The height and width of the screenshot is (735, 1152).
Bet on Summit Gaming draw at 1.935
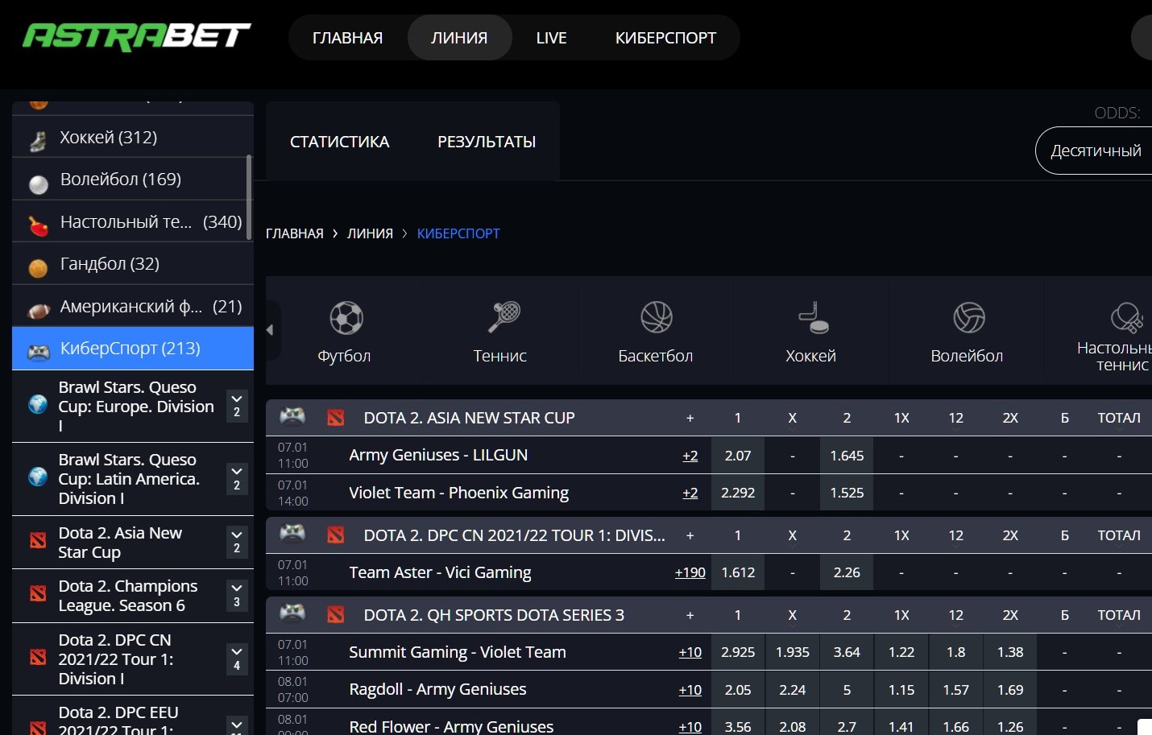click(793, 652)
